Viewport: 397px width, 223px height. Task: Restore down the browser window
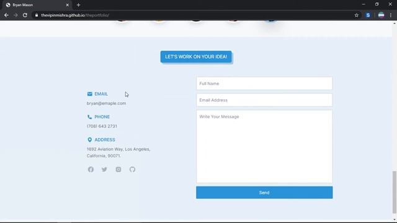point(377,4)
